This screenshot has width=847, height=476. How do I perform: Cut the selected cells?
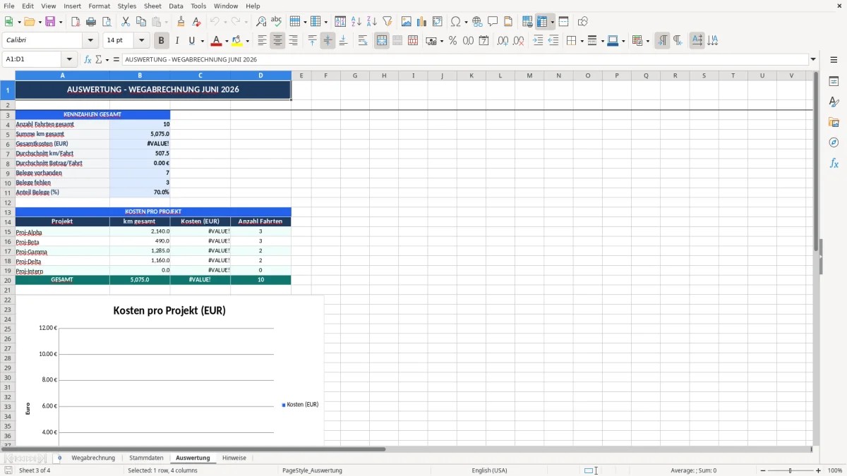point(126,22)
